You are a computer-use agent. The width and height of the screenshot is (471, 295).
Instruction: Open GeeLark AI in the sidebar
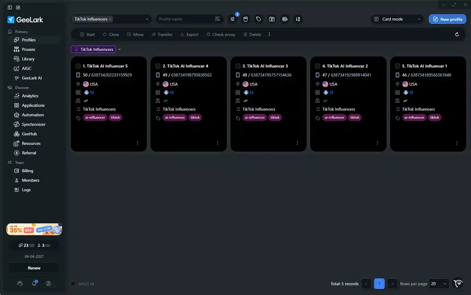click(x=32, y=78)
